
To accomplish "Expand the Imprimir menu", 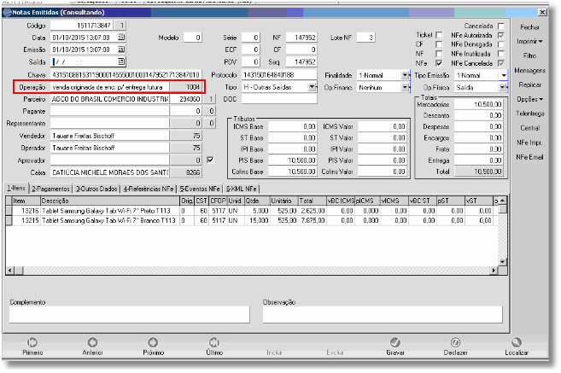I will coord(529,42).
